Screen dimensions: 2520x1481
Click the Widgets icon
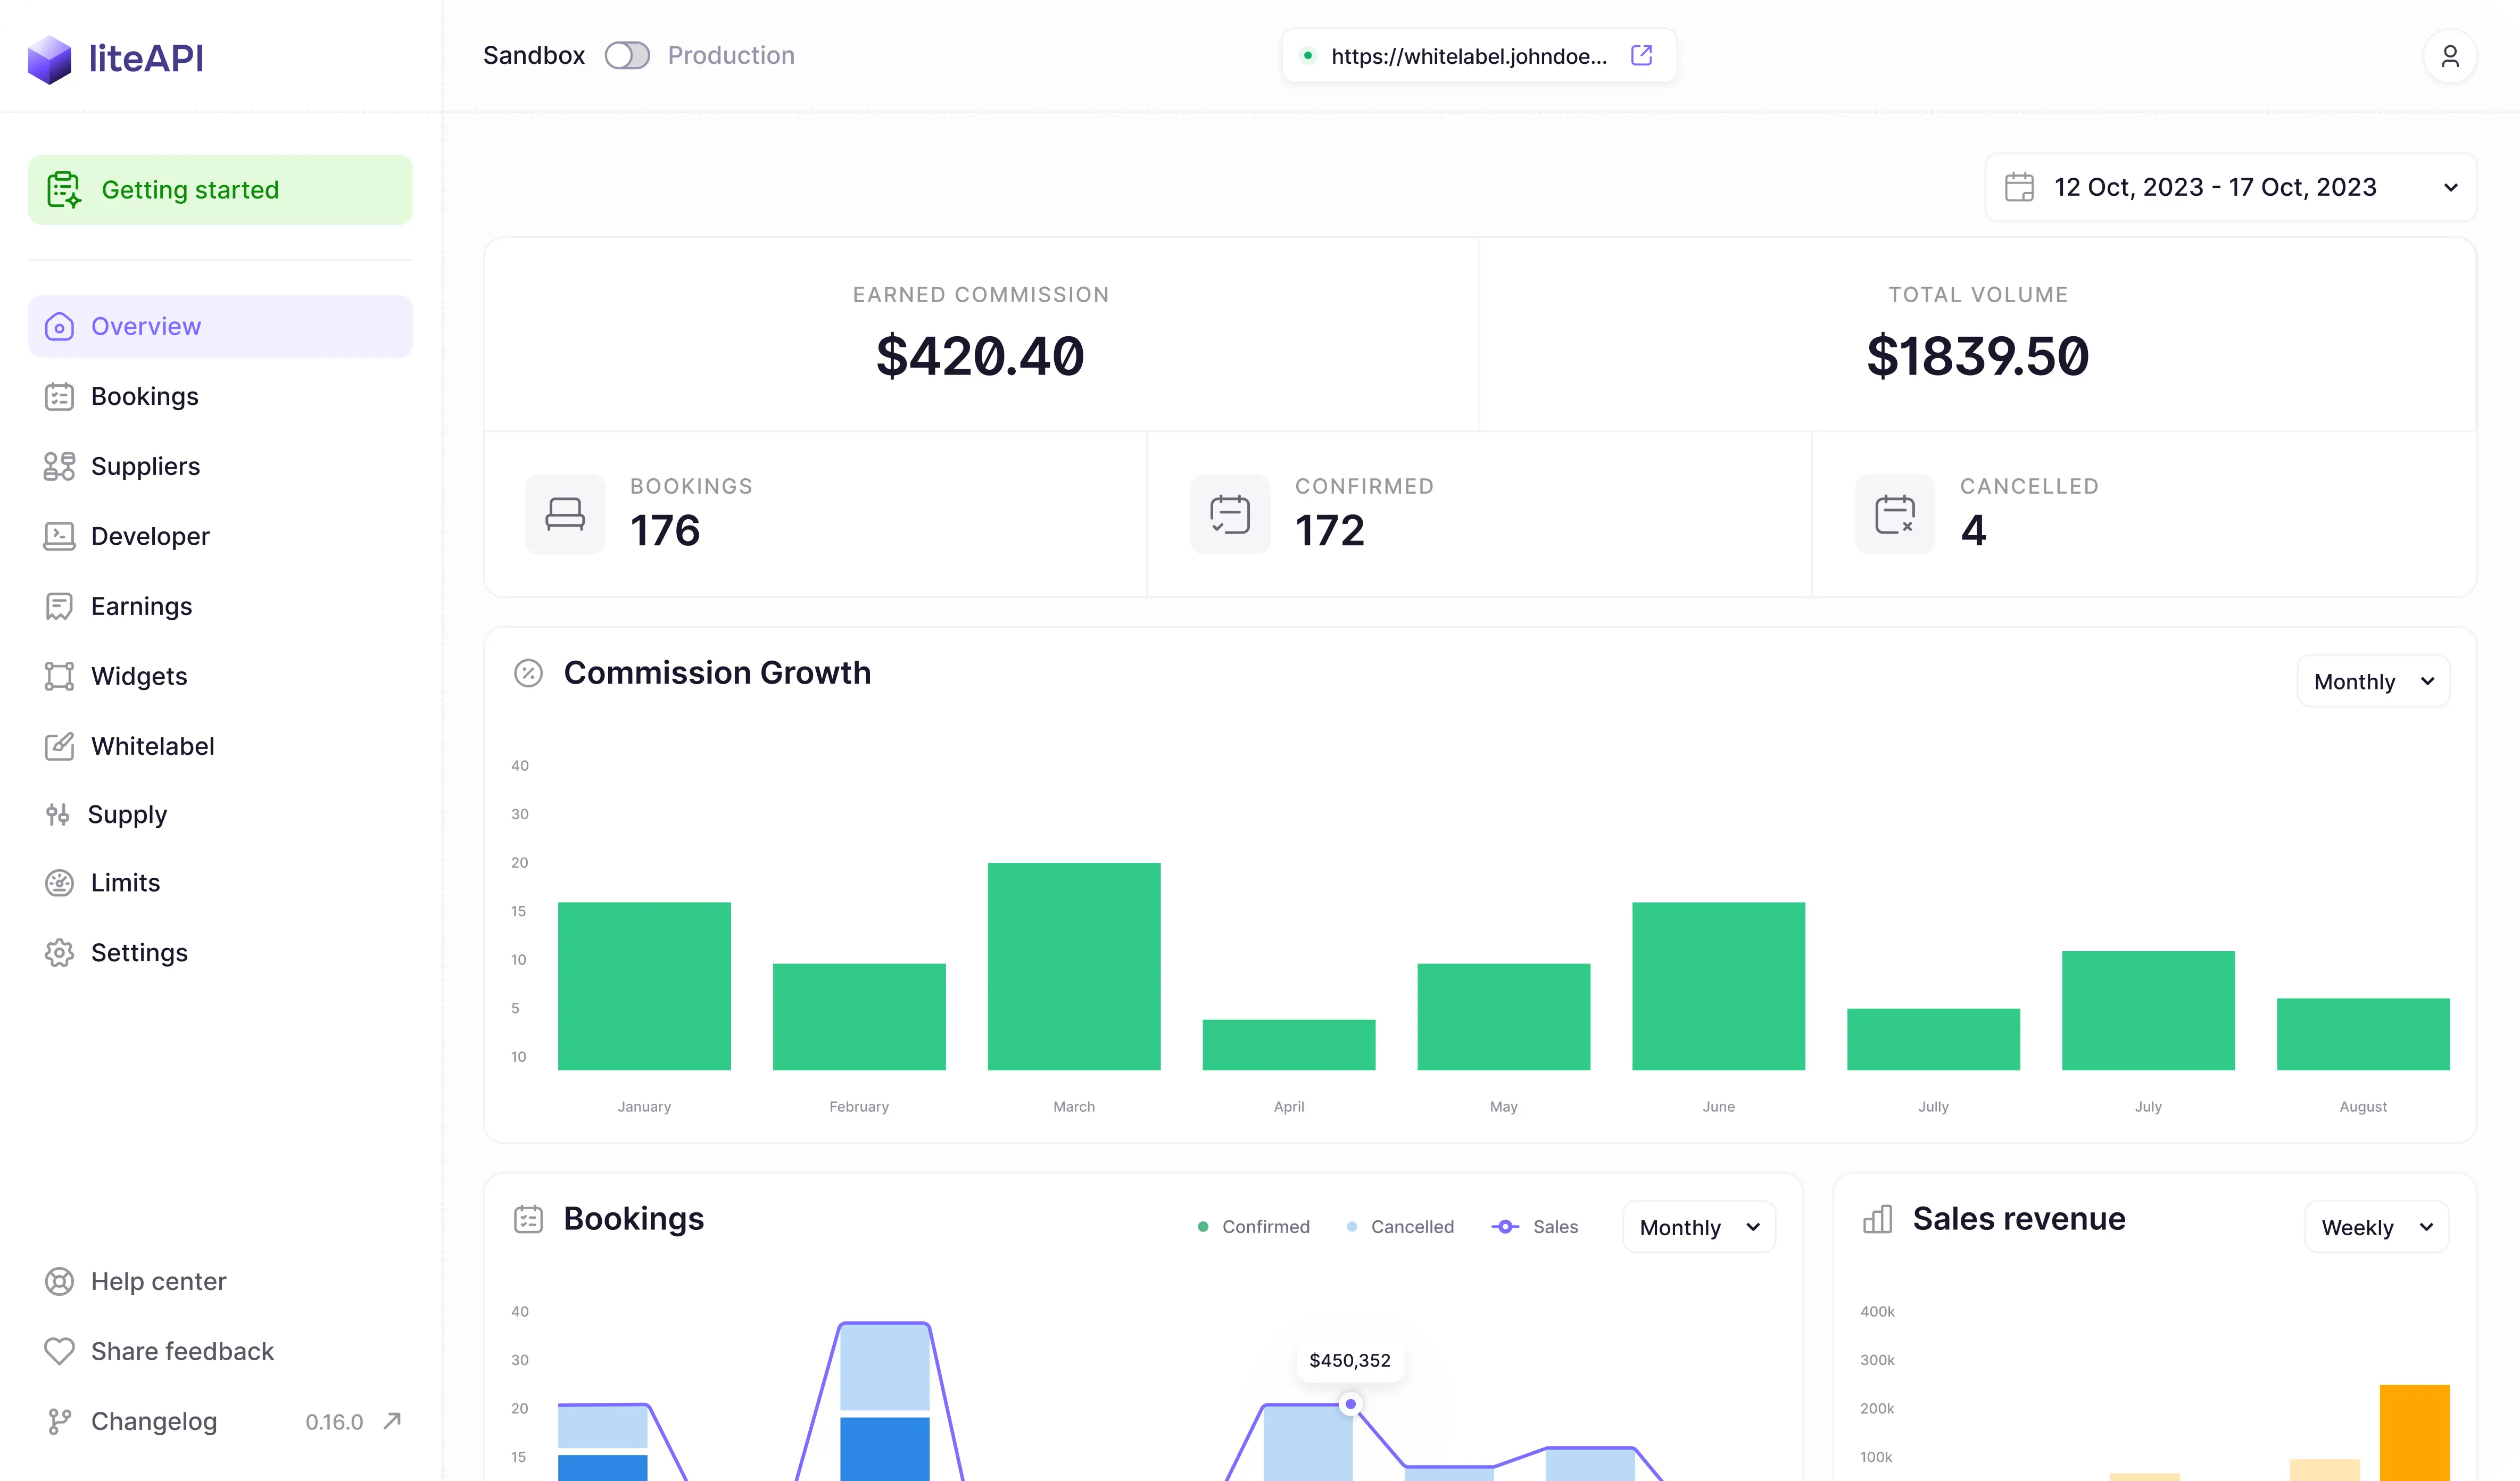click(x=59, y=676)
